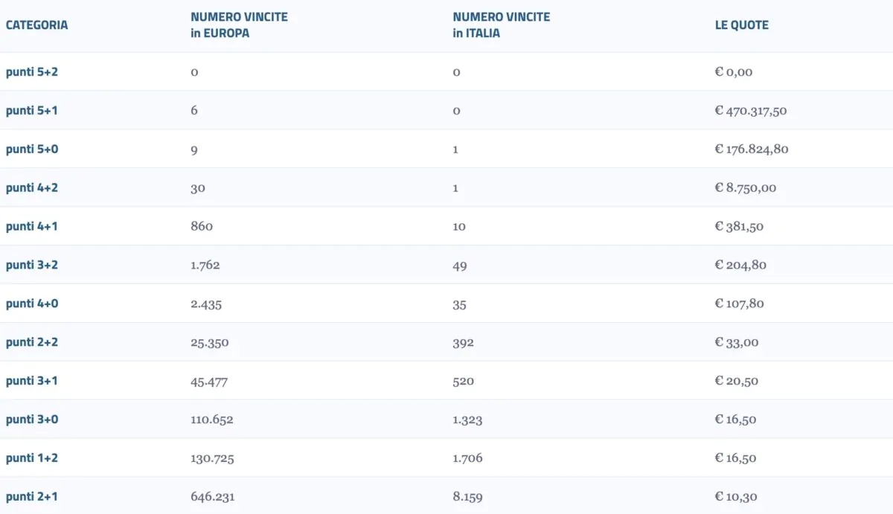Image resolution: width=893 pixels, height=514 pixels.
Task: Select the punti 4+1 category
Action: pyautogui.click(x=31, y=226)
